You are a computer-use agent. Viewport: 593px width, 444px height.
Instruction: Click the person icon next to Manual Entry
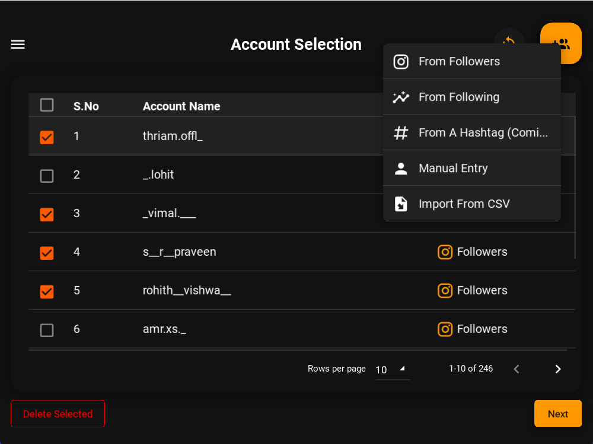401,168
